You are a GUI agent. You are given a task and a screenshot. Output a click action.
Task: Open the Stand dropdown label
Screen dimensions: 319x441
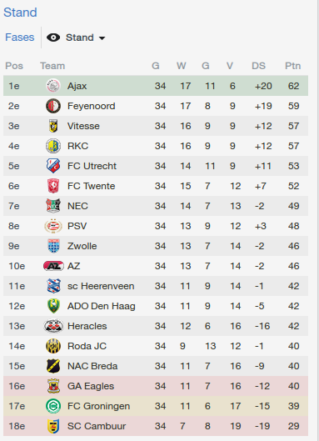tap(79, 38)
